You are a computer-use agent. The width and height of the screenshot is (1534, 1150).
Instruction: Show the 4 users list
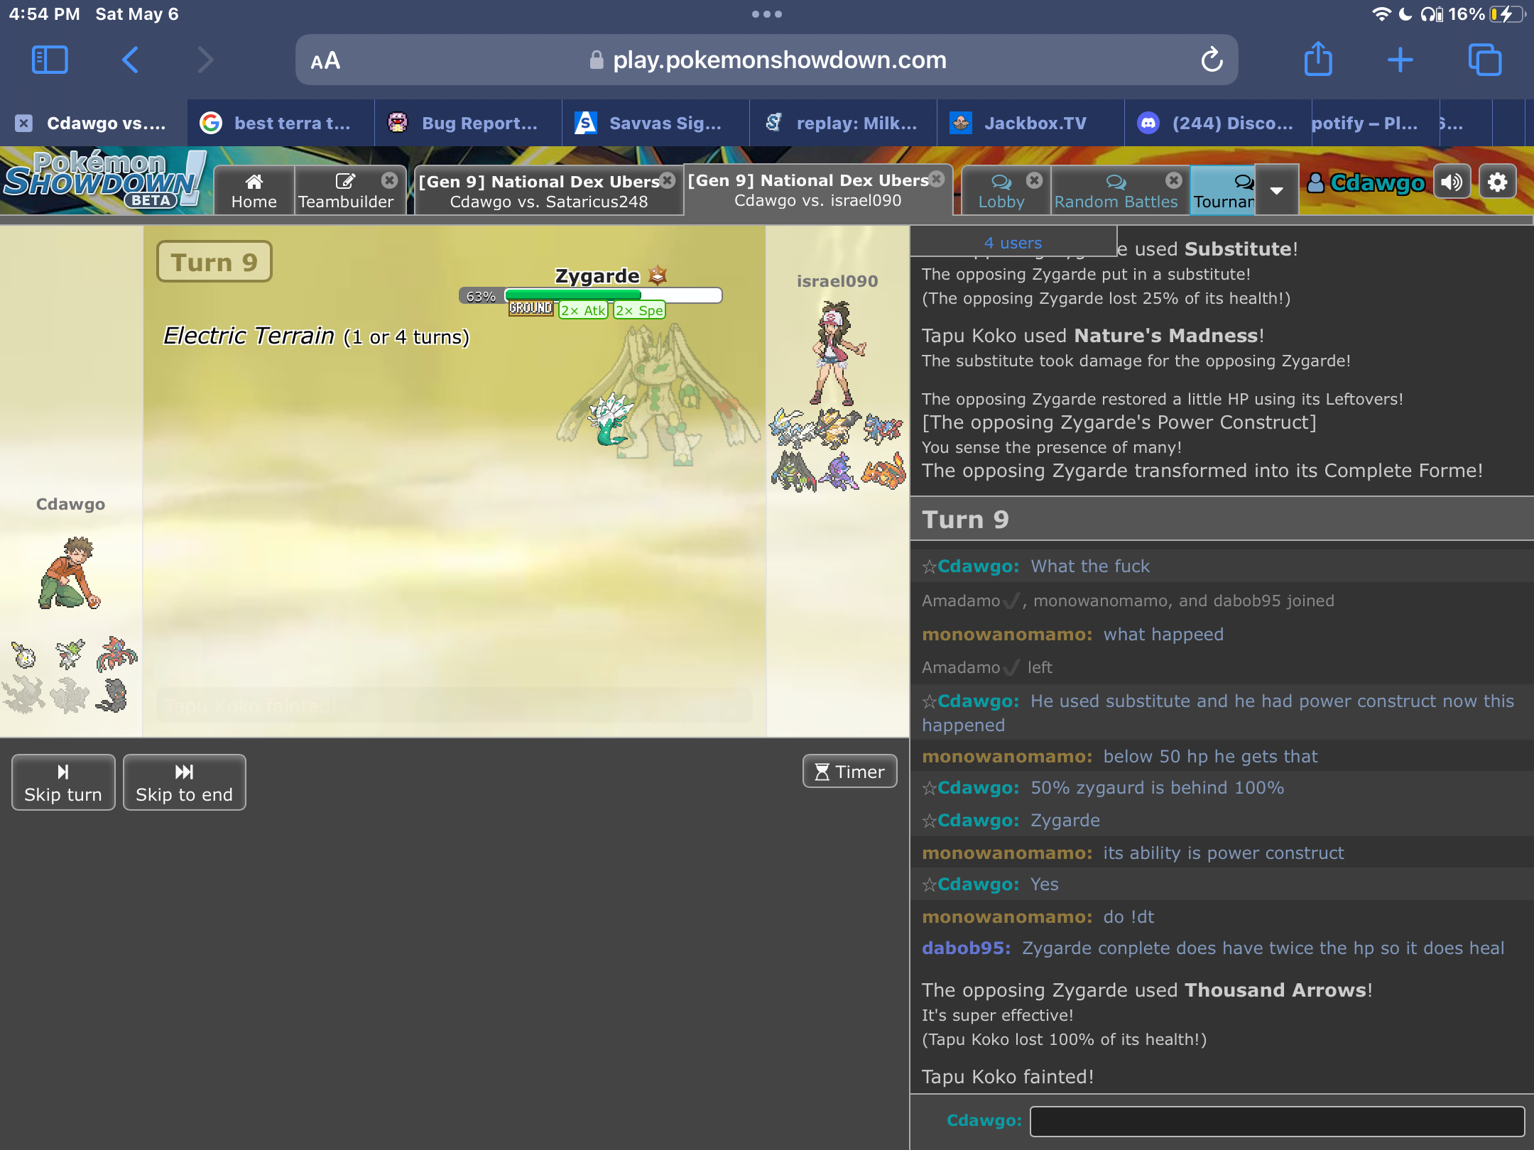[x=1013, y=243]
